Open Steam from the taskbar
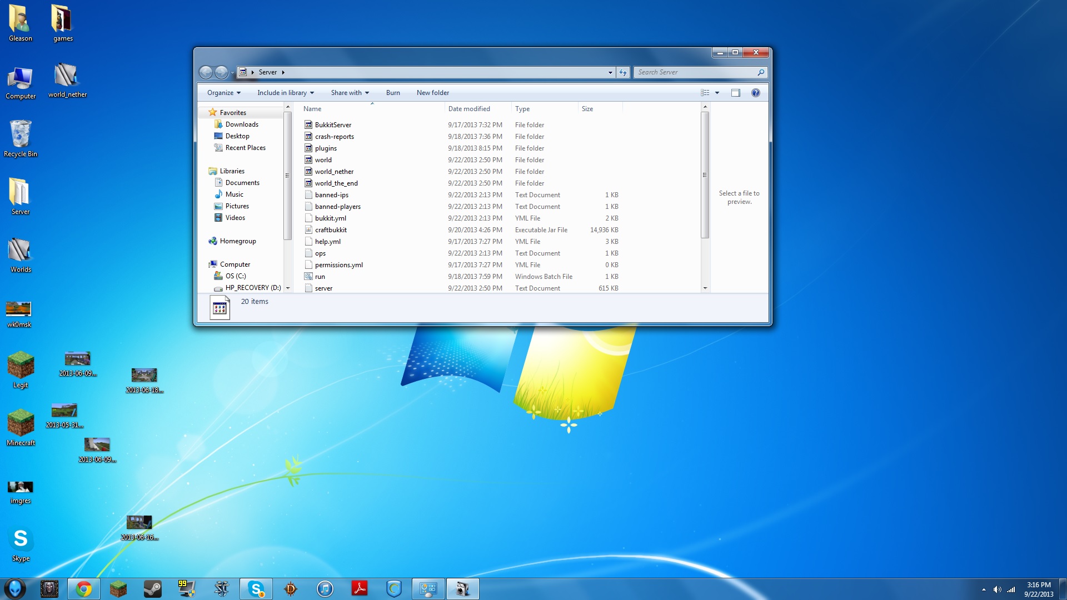Image resolution: width=1067 pixels, height=600 pixels. (152, 588)
